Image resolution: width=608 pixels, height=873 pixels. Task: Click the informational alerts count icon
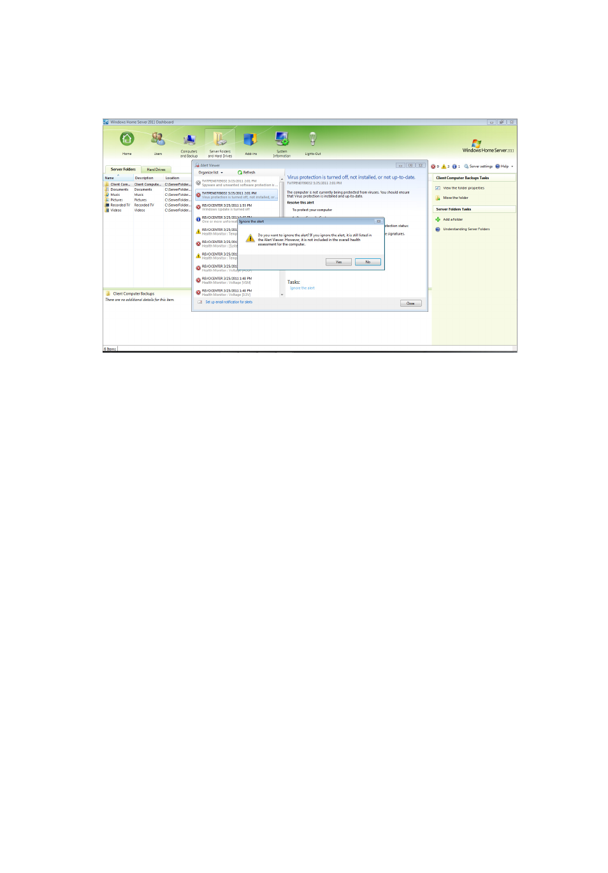point(456,166)
